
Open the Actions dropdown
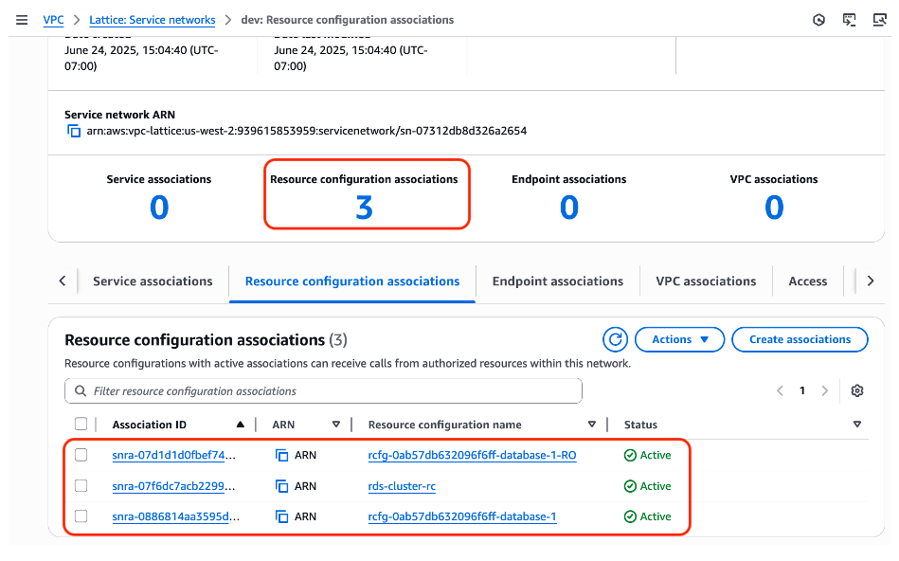[679, 339]
